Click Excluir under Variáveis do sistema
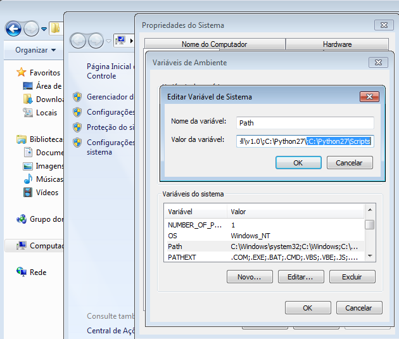399x339 pixels. pos(352,277)
